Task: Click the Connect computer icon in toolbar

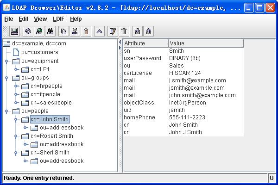Action: (x=14, y=31)
